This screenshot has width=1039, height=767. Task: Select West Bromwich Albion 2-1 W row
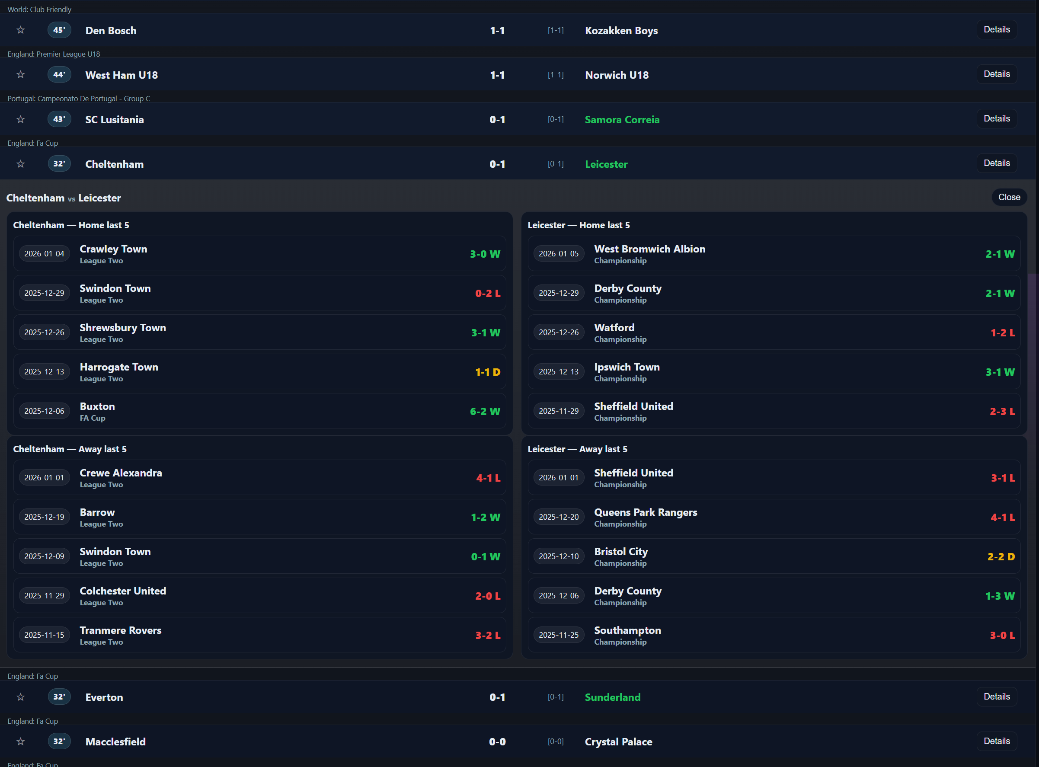click(774, 253)
